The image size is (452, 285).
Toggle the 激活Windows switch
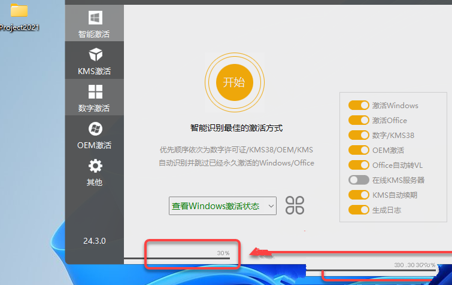(x=359, y=105)
